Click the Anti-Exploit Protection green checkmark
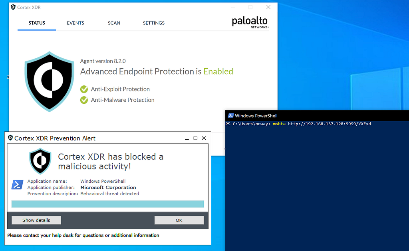Viewport: 409px width, 251px height. [x=84, y=89]
